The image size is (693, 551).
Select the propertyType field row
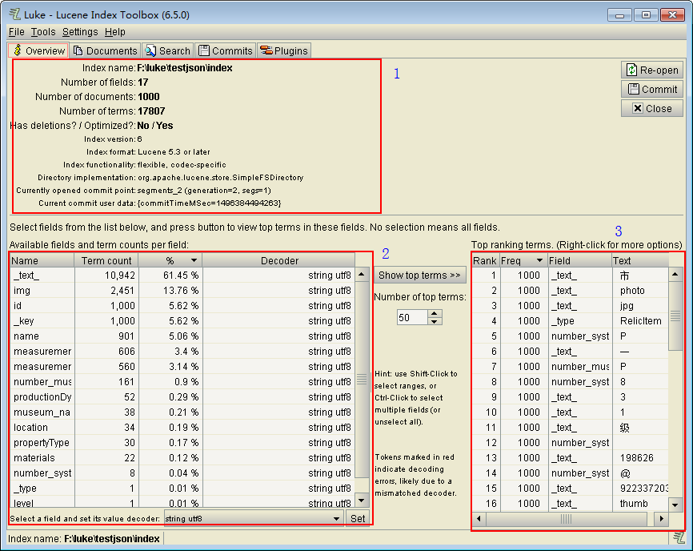182,443
